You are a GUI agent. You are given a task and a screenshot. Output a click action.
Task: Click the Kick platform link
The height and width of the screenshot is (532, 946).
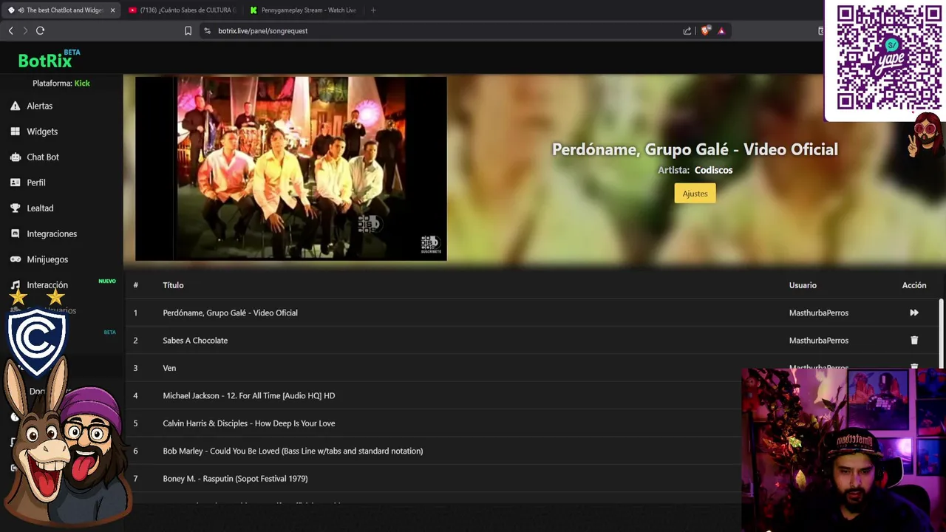[x=82, y=83]
